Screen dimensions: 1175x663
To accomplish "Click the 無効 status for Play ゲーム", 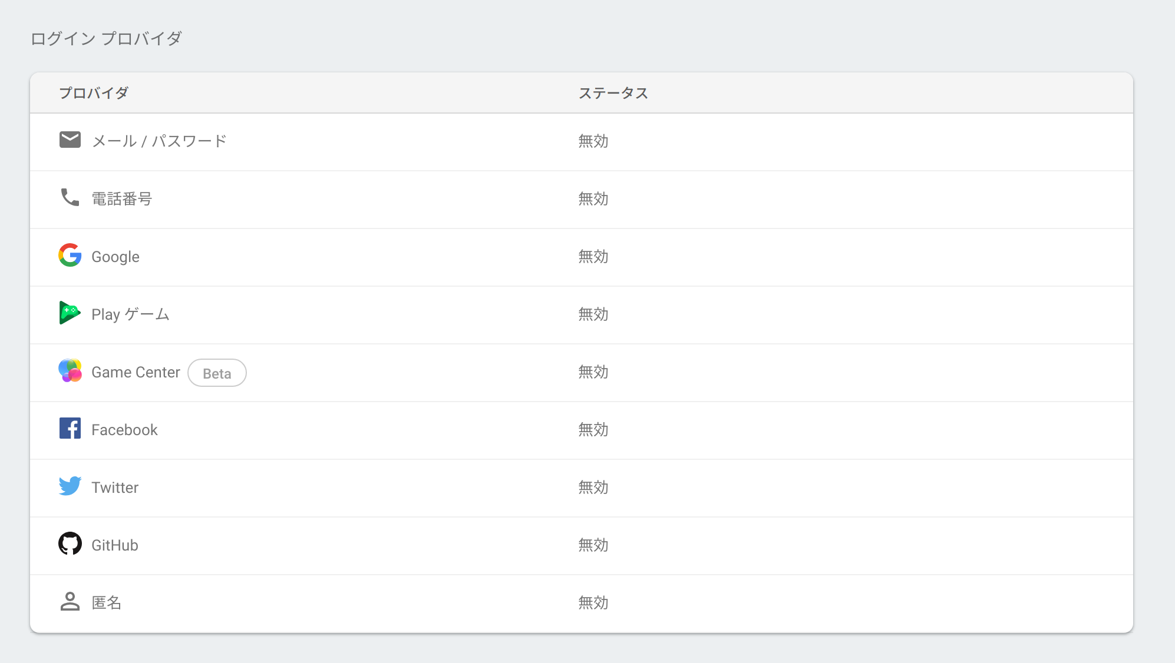I will tap(593, 314).
